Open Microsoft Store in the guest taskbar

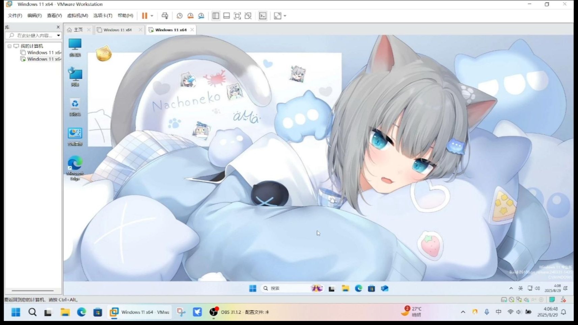(x=371, y=288)
